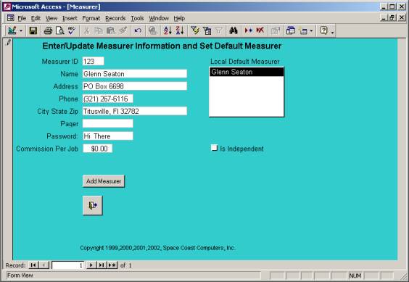The image size is (409, 282).
Task: Click the Properties toolbar icon
Action: pos(275,30)
